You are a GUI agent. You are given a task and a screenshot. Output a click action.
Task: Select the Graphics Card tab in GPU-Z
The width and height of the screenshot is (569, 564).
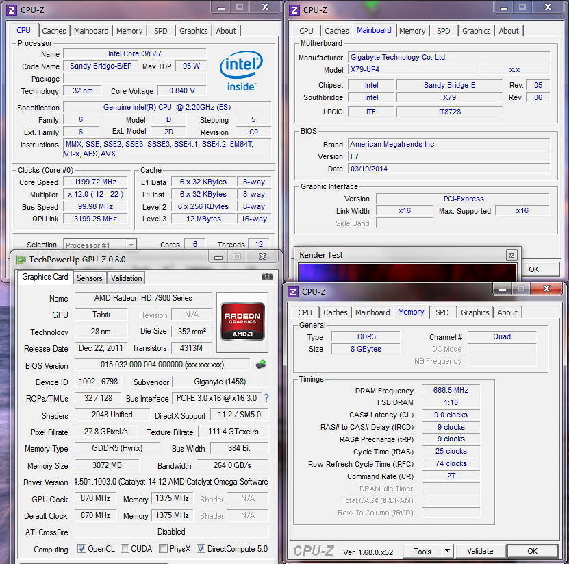coord(45,277)
